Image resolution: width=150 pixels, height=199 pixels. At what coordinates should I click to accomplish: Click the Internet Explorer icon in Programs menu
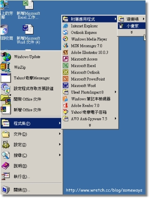[66, 26]
